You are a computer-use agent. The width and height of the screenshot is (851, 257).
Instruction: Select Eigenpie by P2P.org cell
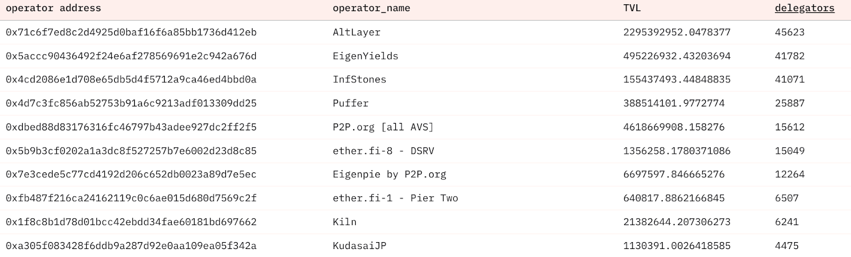tap(389, 174)
